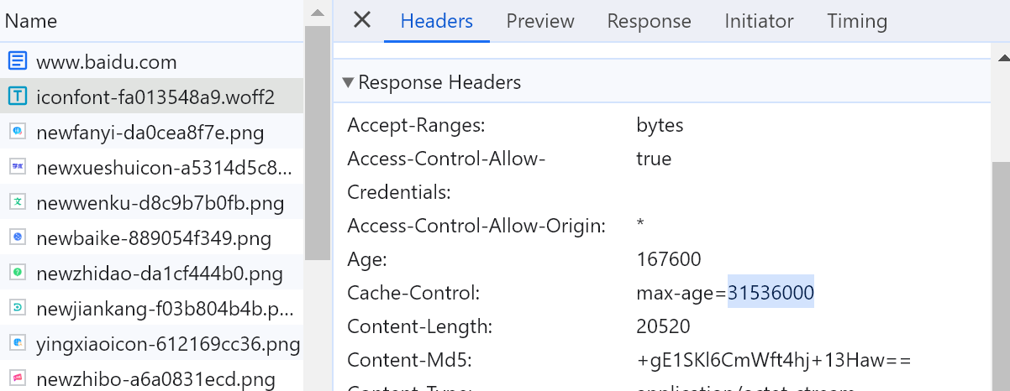Click the request list scrollbar up arrow
The height and width of the screenshot is (391, 1010).
point(317,13)
